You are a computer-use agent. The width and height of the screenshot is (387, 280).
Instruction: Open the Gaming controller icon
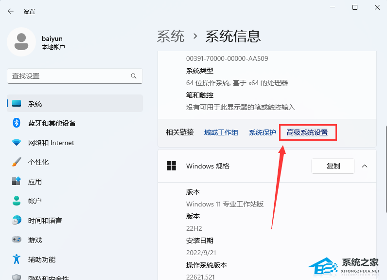(17, 240)
